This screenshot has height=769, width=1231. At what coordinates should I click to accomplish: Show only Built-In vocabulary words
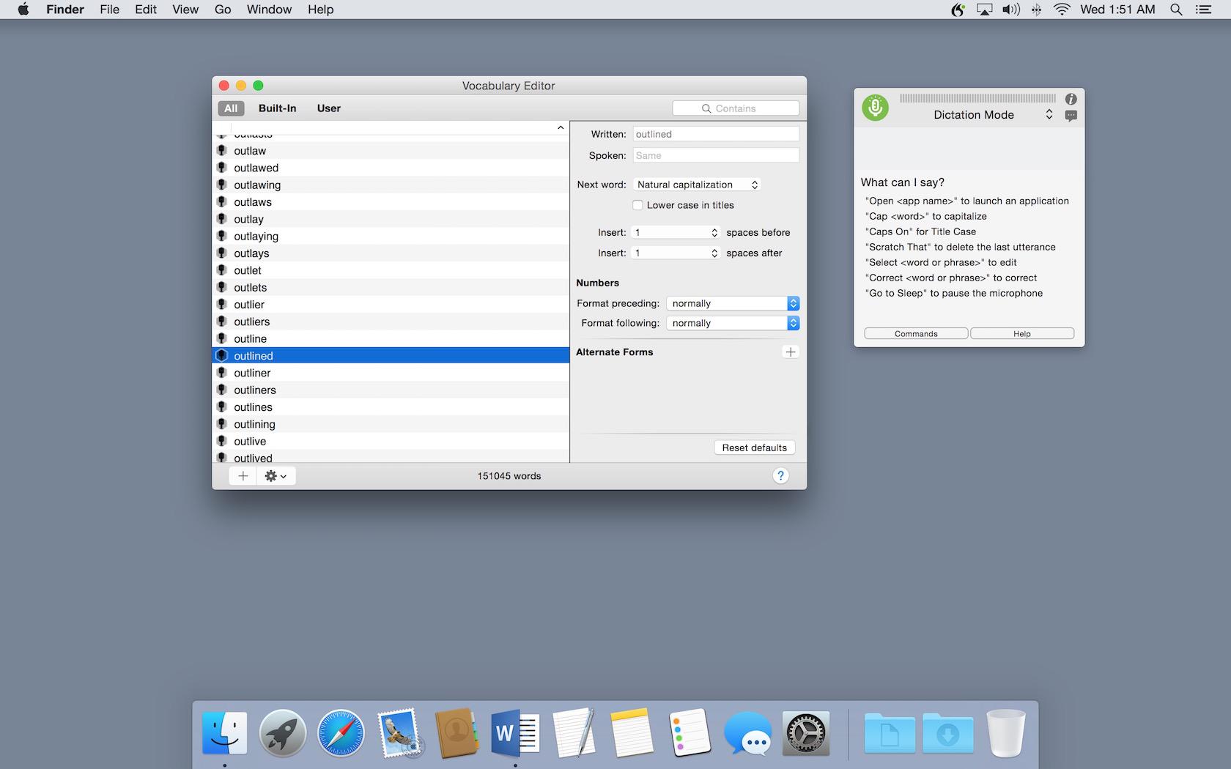(277, 108)
